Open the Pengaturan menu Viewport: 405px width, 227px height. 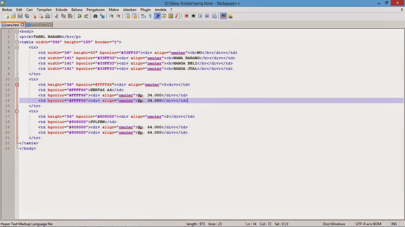(x=96, y=10)
